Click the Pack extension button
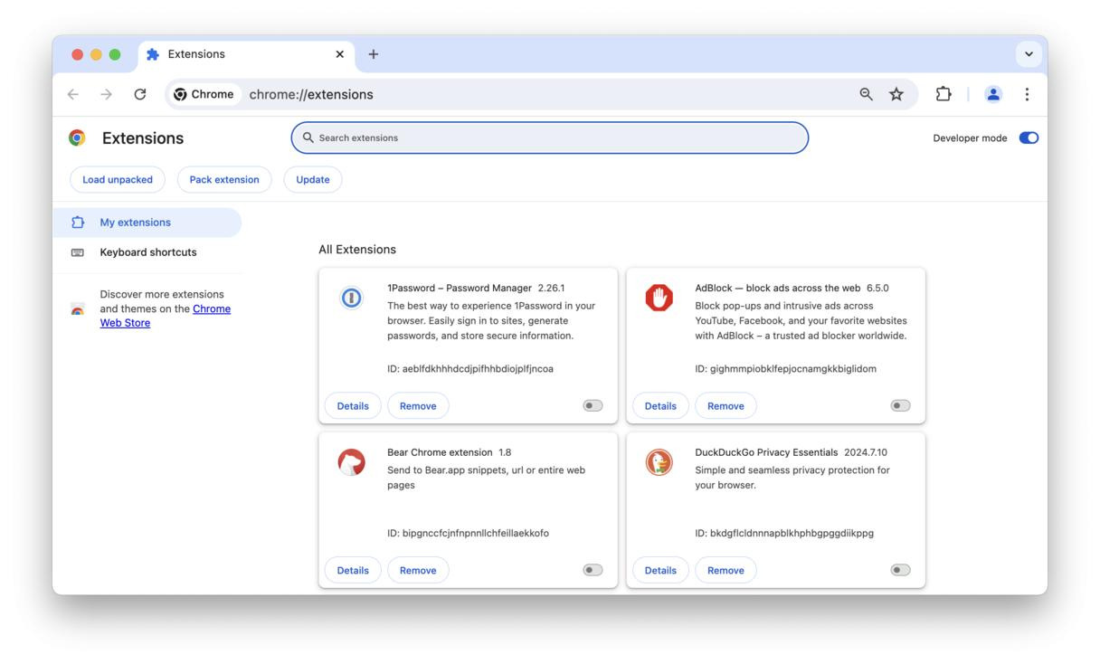Image resolution: width=1100 pixels, height=664 pixels. pos(224,179)
